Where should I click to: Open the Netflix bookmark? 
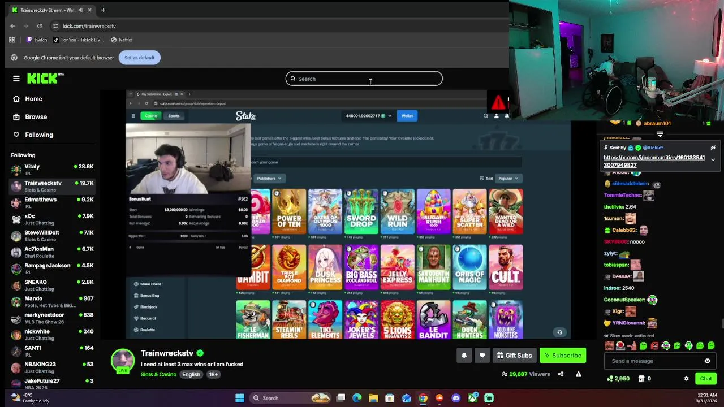coord(122,40)
